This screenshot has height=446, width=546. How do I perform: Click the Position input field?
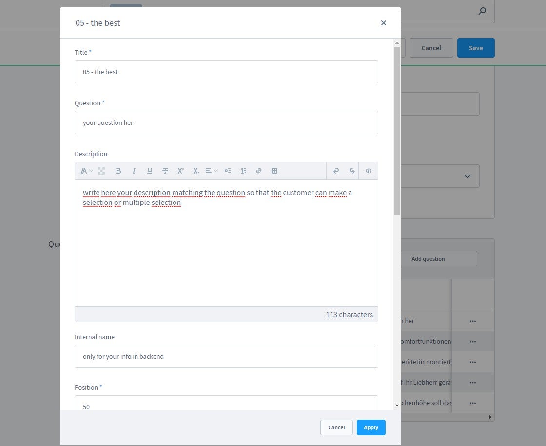coord(226,403)
